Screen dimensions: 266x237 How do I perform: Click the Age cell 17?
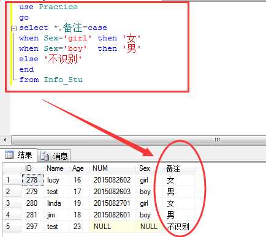point(79,192)
